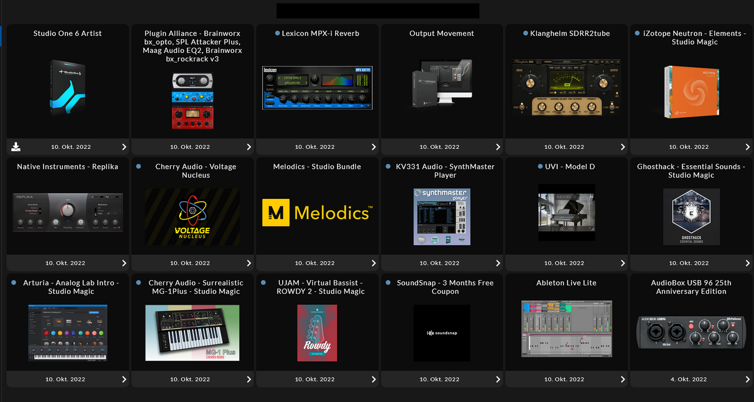Click Cherry Audio - Voltage Nucleus title
The image size is (754, 402).
[x=196, y=171]
